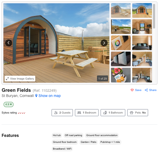Click the expand icon in View Image Gallery
The height and width of the screenshot is (154, 160).
click(7, 79)
